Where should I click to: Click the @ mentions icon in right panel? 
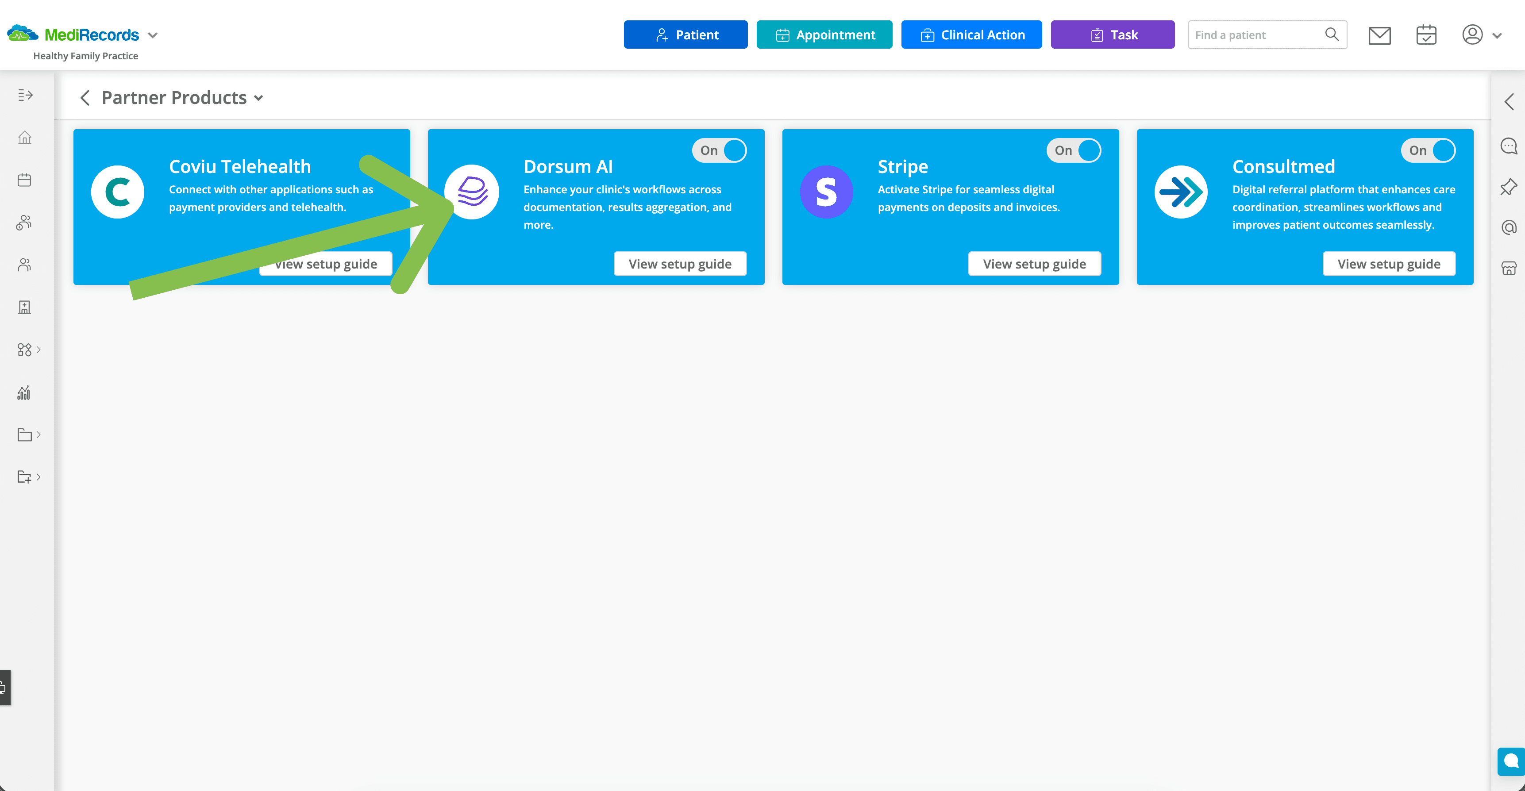pos(1509,227)
